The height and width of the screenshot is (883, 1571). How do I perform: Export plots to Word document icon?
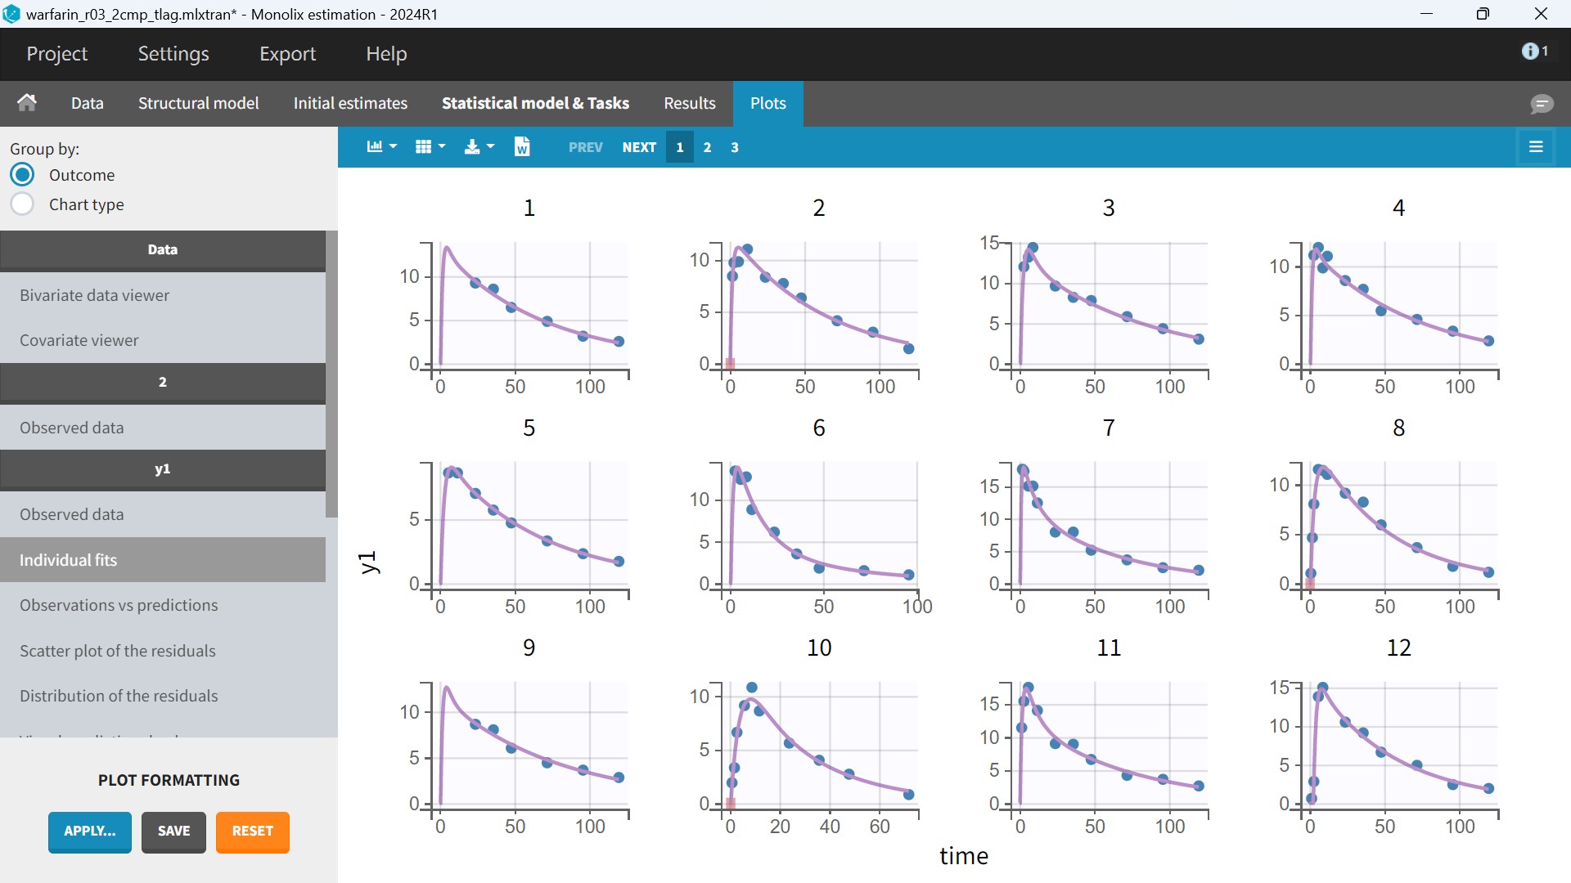[522, 147]
